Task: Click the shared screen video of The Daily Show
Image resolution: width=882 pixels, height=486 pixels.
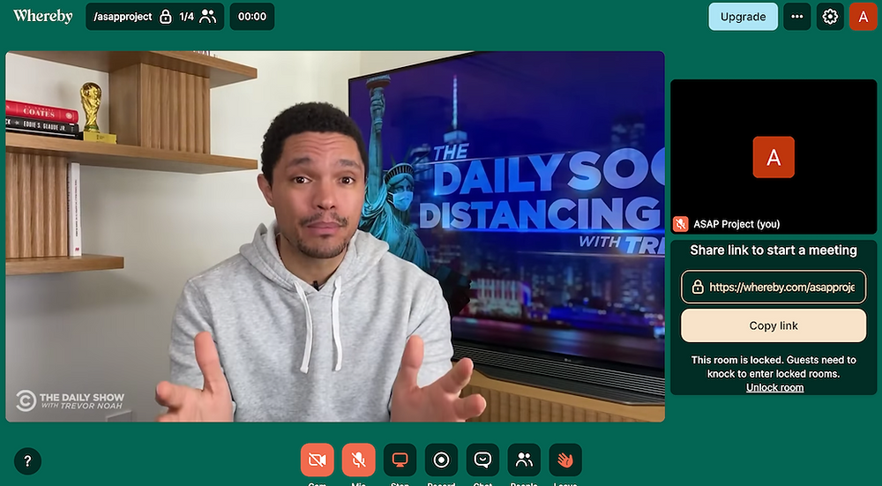Action: click(335, 236)
